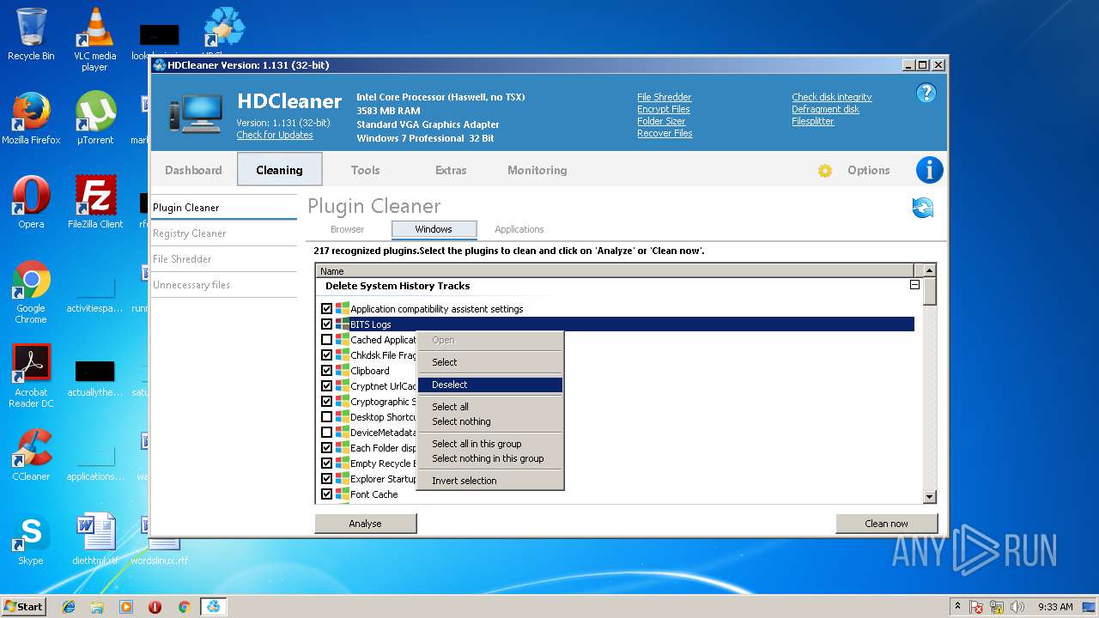Select Registry Cleaner in sidebar
Image resolution: width=1099 pixels, height=618 pixels.
pyautogui.click(x=224, y=233)
